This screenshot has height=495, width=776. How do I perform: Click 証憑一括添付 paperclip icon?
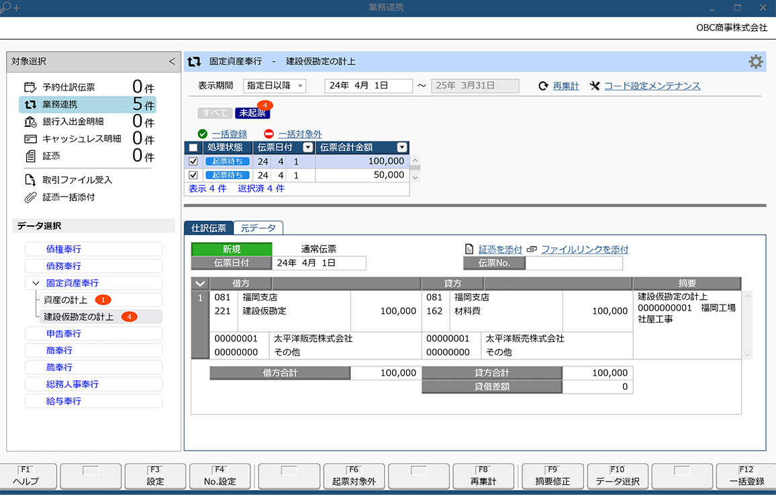pos(30,197)
